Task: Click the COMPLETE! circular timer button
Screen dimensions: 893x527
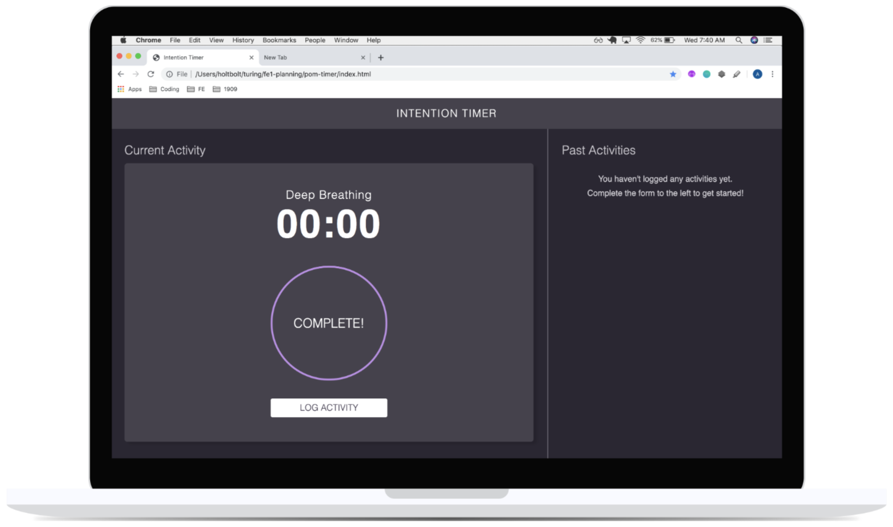Action: (x=328, y=323)
